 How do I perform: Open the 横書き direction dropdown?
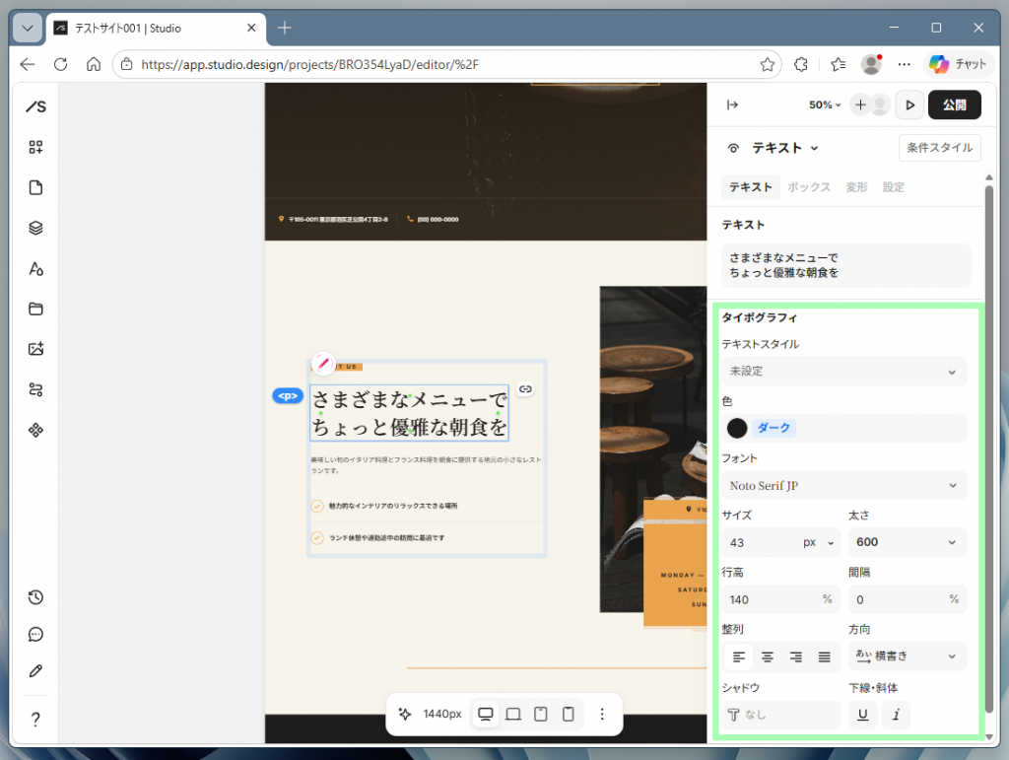pos(908,656)
